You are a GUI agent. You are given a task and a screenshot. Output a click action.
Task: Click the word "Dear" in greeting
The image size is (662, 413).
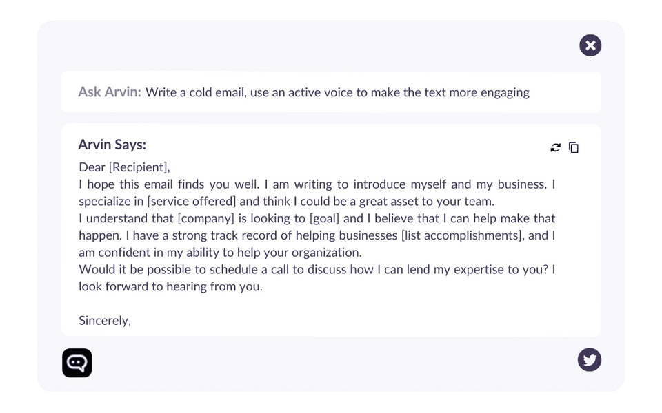pos(92,167)
